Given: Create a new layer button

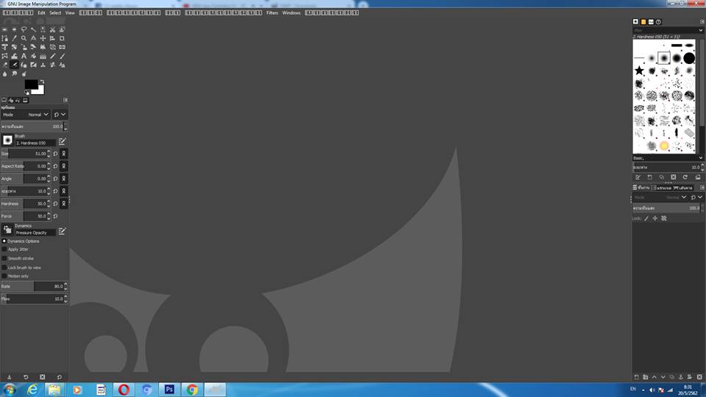Looking at the screenshot, I should tap(636, 376).
